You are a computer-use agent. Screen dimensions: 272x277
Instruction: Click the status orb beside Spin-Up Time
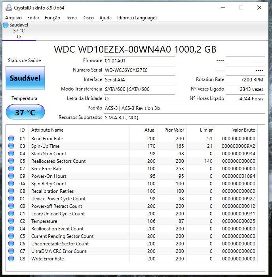pyautogui.click(x=11, y=146)
